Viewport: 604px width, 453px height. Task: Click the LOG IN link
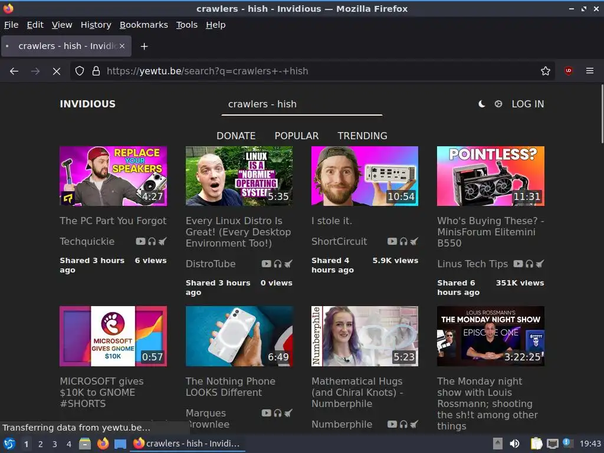[528, 104]
